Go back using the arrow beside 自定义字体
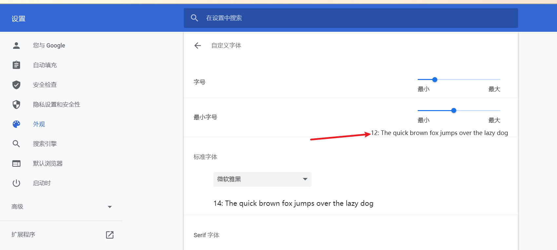Screen dimensions: 557x250 [x=198, y=46]
